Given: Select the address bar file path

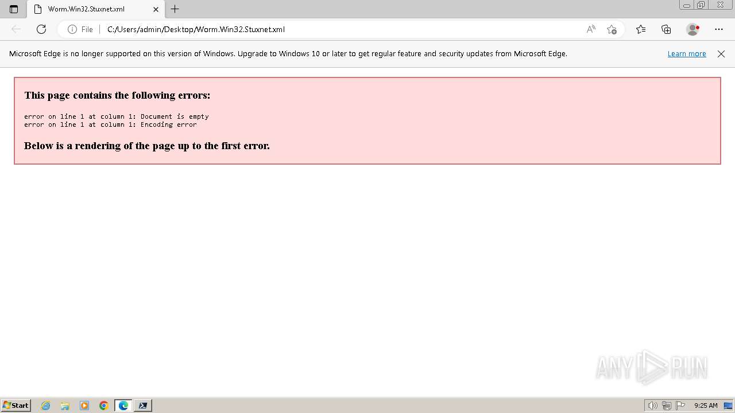Looking at the screenshot, I should [196, 29].
